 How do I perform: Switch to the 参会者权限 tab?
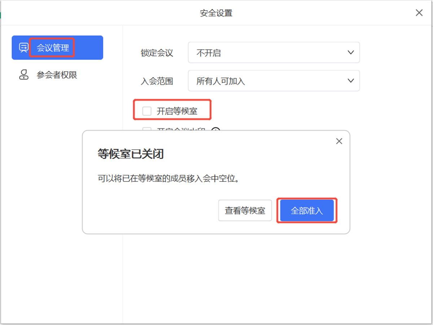click(x=57, y=75)
